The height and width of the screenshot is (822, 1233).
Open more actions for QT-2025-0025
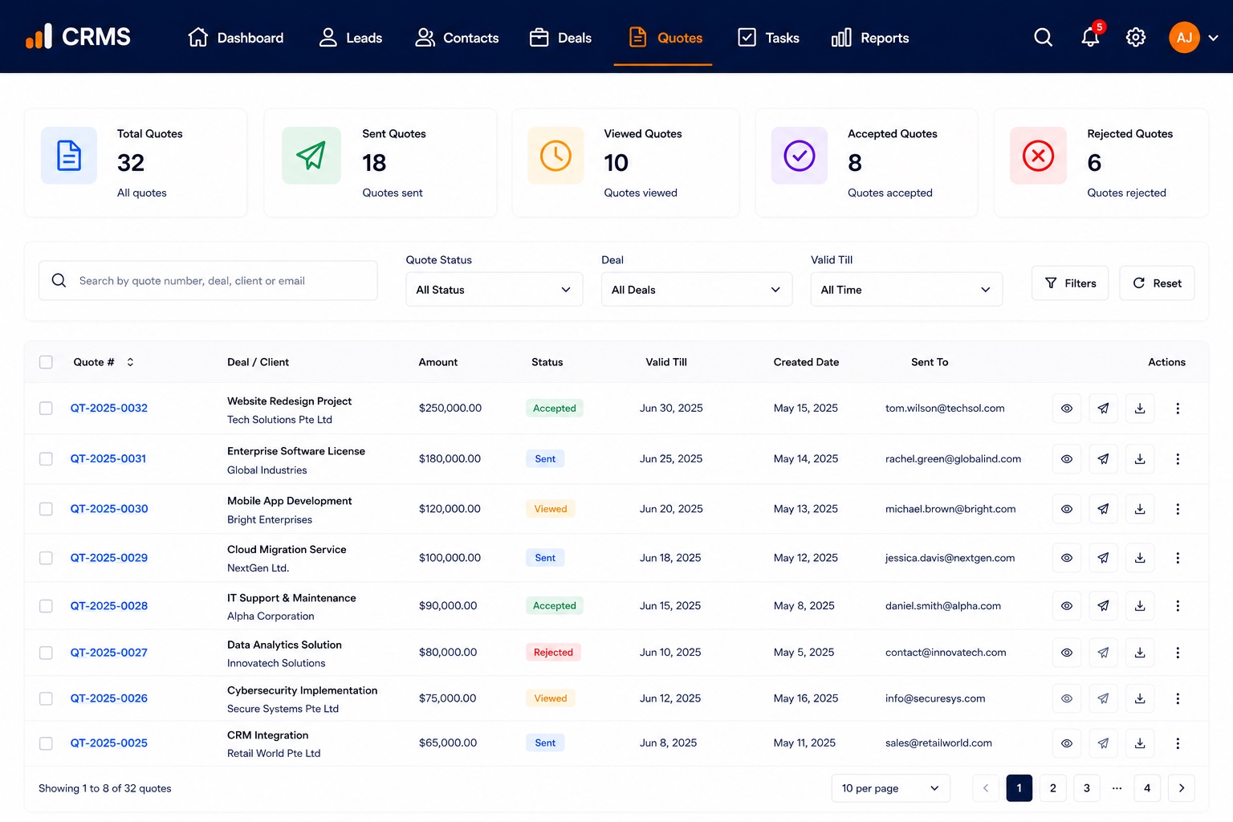1178,743
